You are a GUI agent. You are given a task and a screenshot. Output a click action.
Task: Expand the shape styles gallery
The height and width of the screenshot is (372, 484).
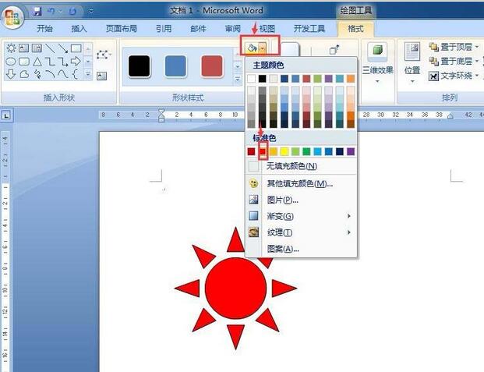(238, 79)
